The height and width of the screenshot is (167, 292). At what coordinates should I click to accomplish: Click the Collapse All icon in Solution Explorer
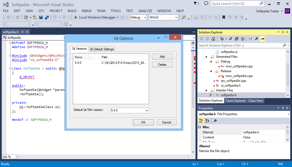[x=237, y=39]
